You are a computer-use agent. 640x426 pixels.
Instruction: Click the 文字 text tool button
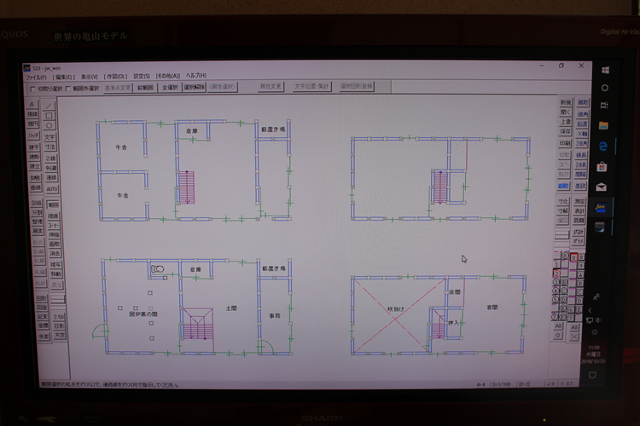[49, 136]
